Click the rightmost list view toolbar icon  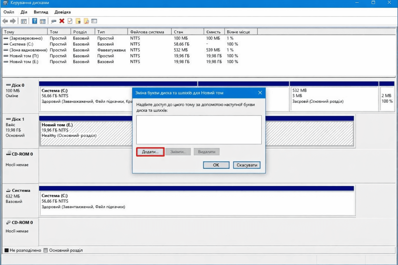94,21
